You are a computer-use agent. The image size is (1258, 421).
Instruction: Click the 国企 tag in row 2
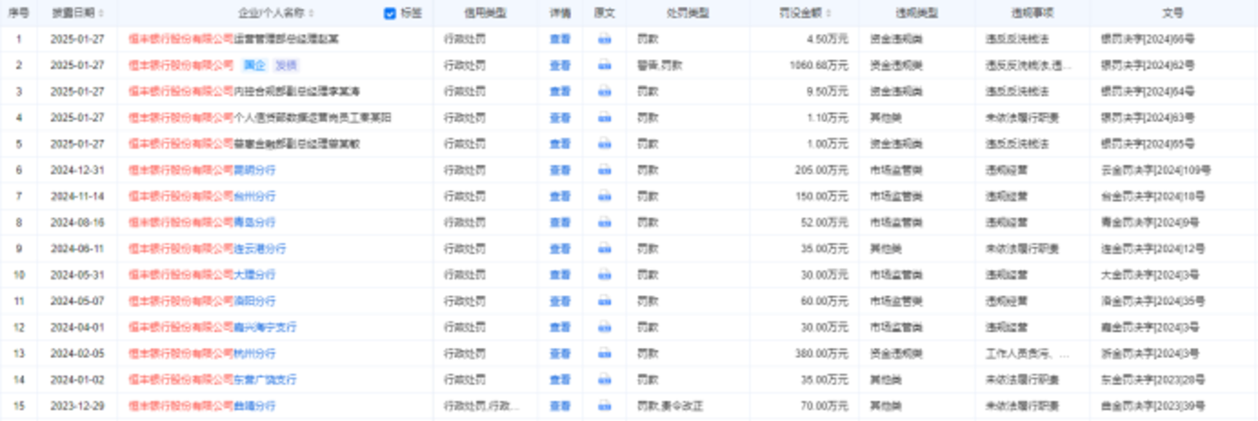(x=254, y=66)
